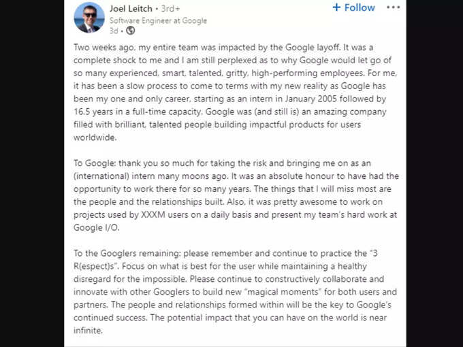463x347 pixels.
Task: Click '16.5 years' in the first paragraph
Action: tap(93, 112)
